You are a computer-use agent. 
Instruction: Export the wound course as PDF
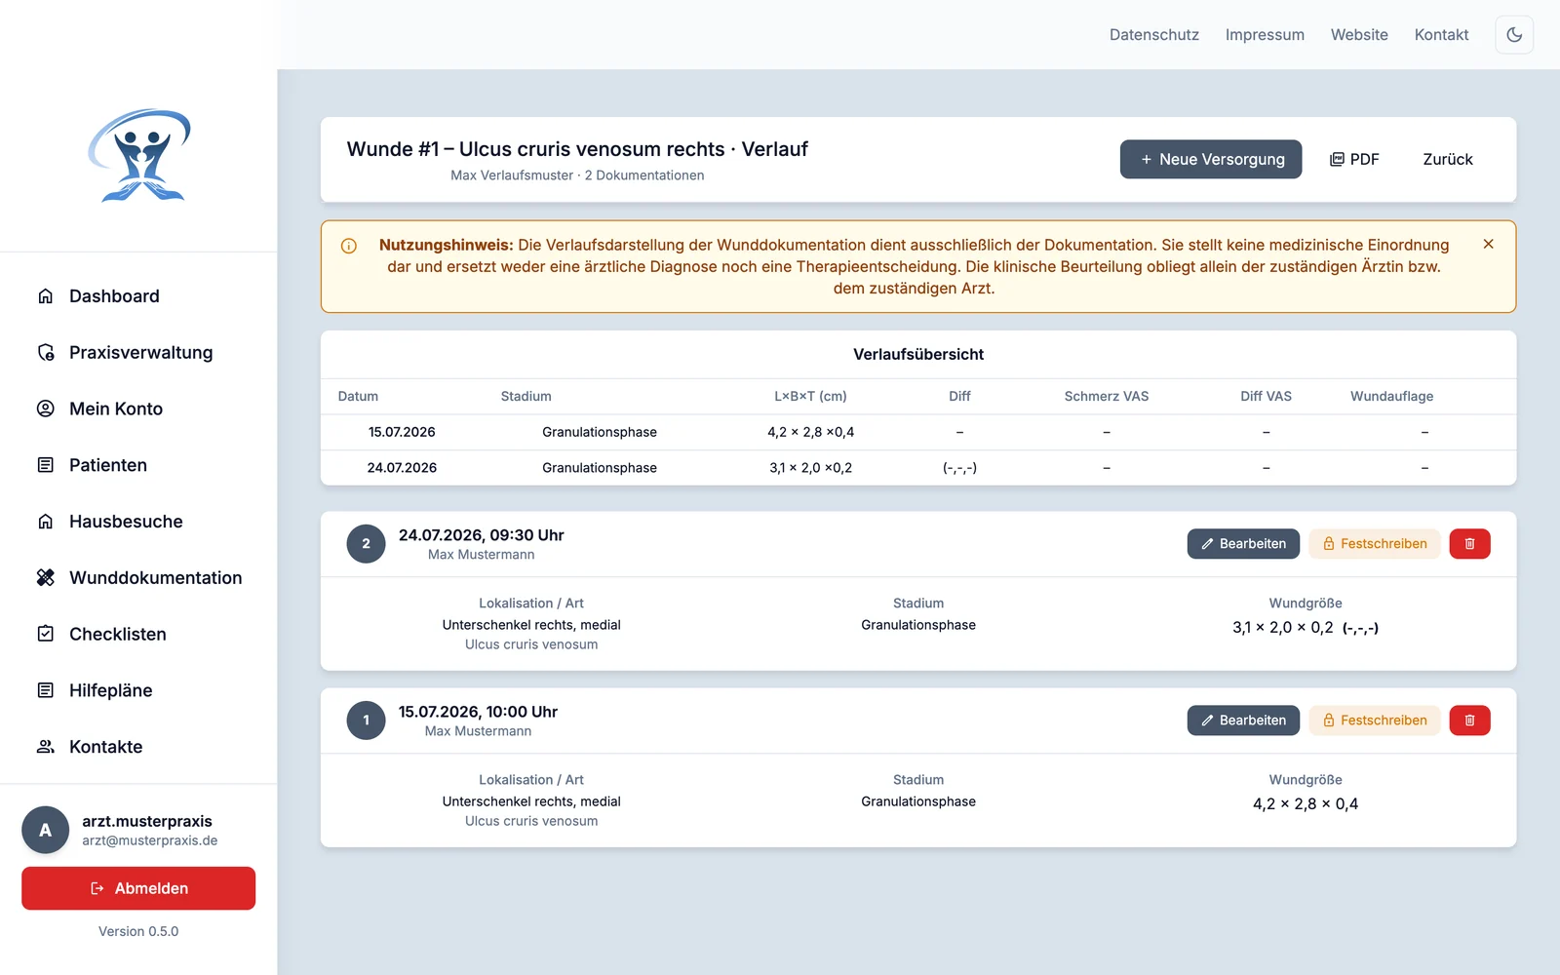pyautogui.click(x=1354, y=159)
